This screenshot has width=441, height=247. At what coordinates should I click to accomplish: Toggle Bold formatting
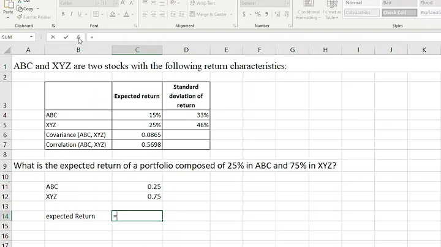pos(63,13)
